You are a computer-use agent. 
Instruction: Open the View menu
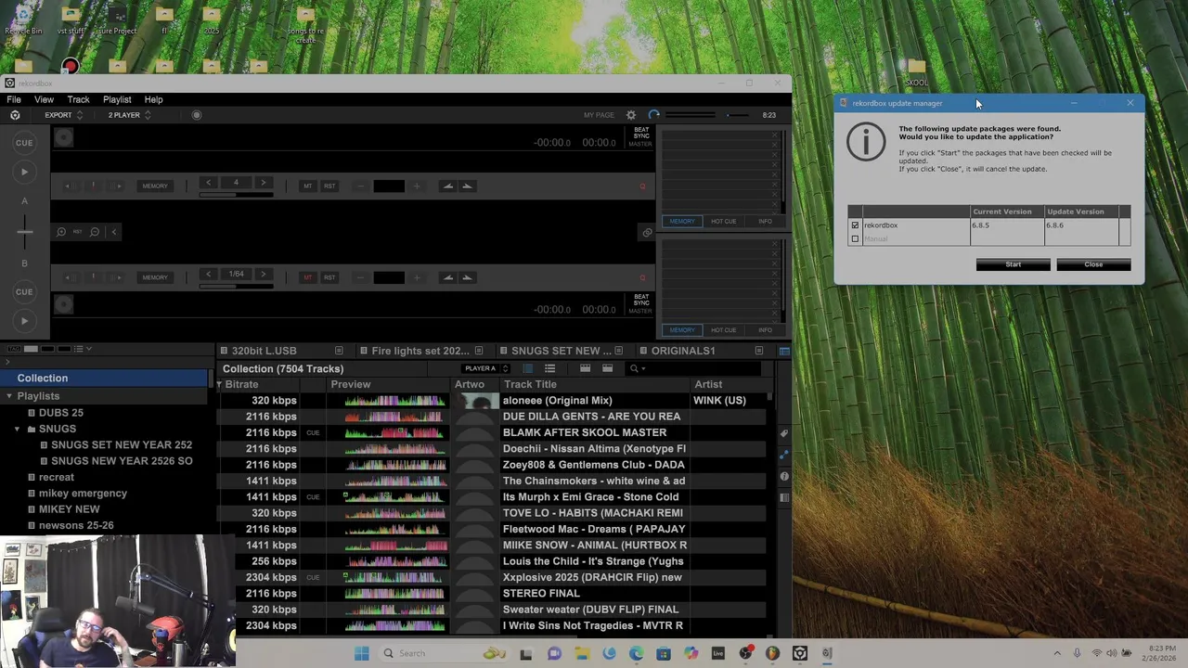pos(44,99)
